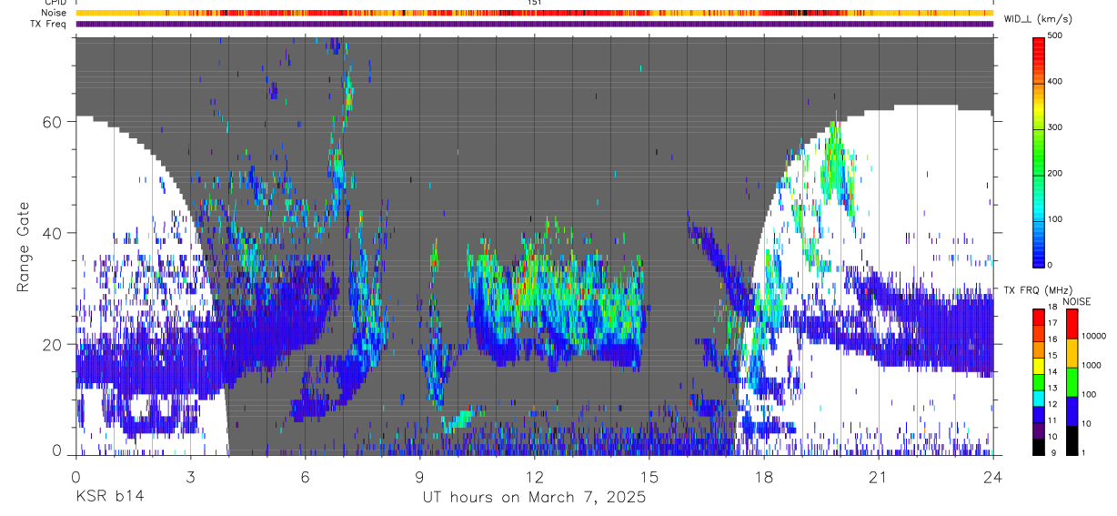Click the 'TX Freq' row label
Viewport: 1117px width, 516px height.
pos(49,24)
